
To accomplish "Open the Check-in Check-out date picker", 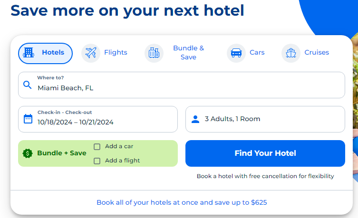I will tap(98, 119).
